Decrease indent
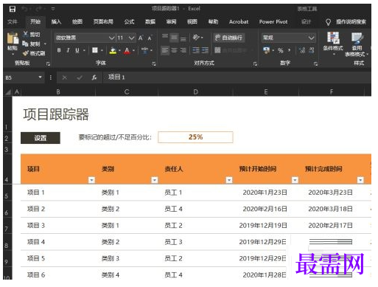Image resolution: width=378 pixels, height=287 pixels. 196,50
